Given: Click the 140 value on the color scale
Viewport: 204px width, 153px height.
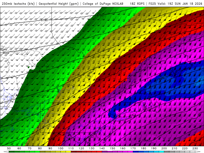Looking at the screenshot, I should tap(102, 148).
